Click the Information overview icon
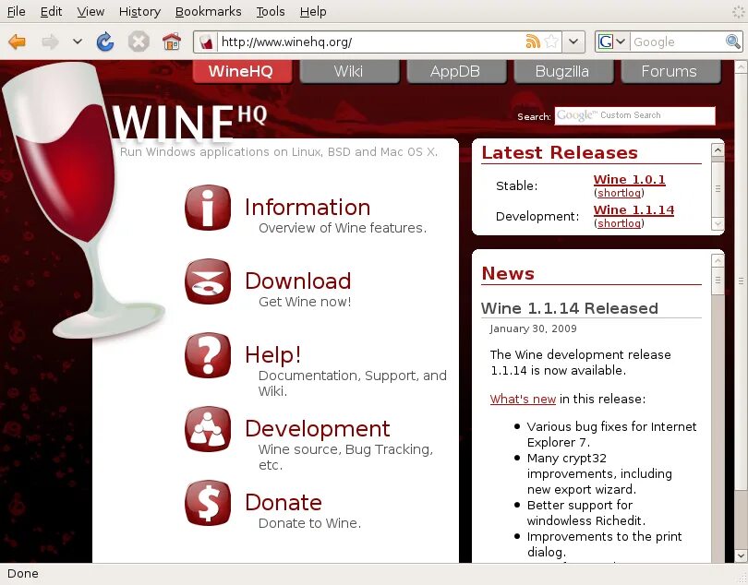The height and width of the screenshot is (585, 748). (208, 209)
